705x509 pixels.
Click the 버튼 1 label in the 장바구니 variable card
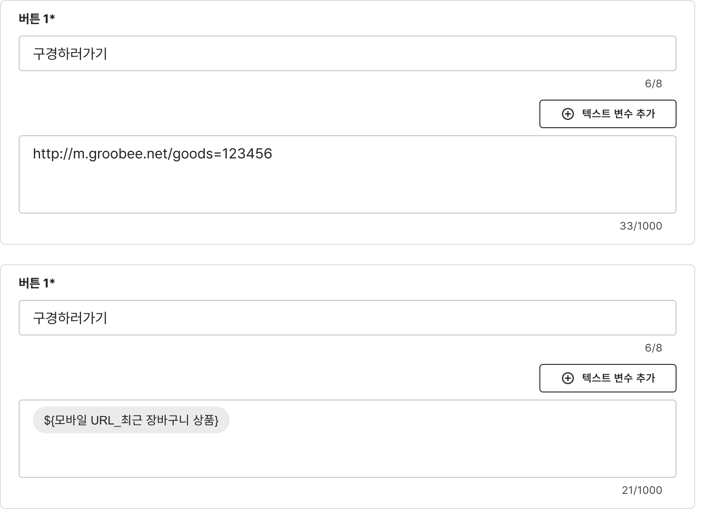click(33, 283)
